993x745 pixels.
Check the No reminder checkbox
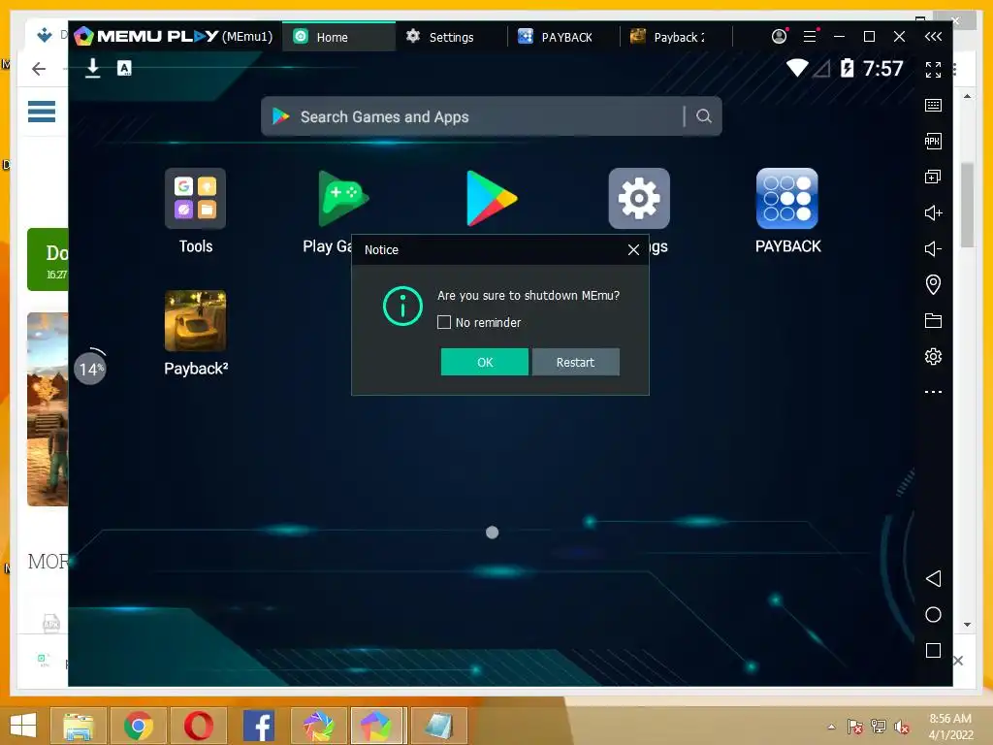tap(444, 322)
